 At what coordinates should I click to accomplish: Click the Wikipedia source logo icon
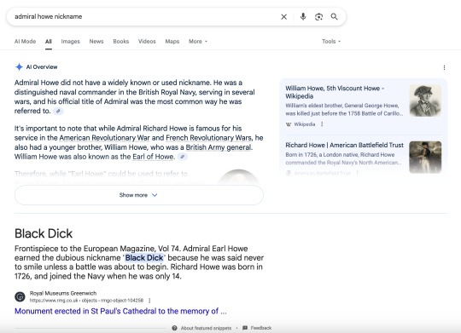[289, 124]
